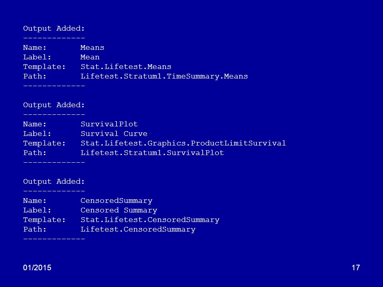Viewport: 383px width, 287px height.
Task: Click the 'Survival Curve' label text
Action: (x=114, y=134)
